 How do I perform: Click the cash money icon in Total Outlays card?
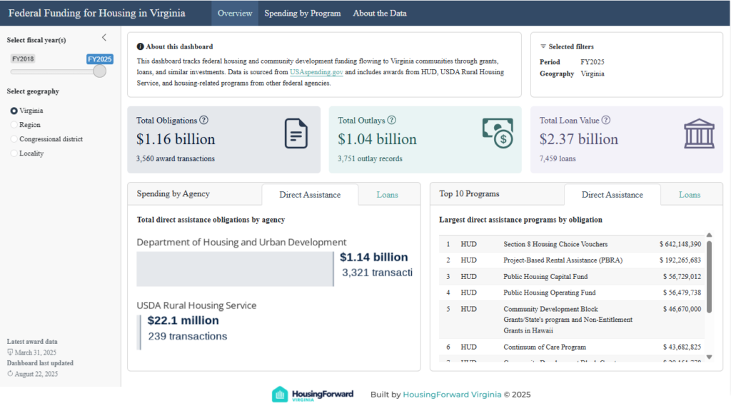point(498,131)
